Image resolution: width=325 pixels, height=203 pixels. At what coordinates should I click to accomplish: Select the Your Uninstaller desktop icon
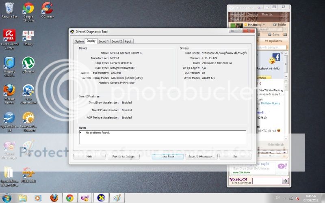pos(28,94)
